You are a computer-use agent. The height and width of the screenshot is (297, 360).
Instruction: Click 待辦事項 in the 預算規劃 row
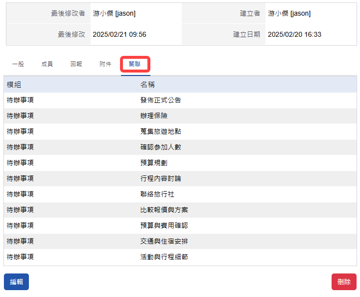pyautogui.click(x=20, y=163)
